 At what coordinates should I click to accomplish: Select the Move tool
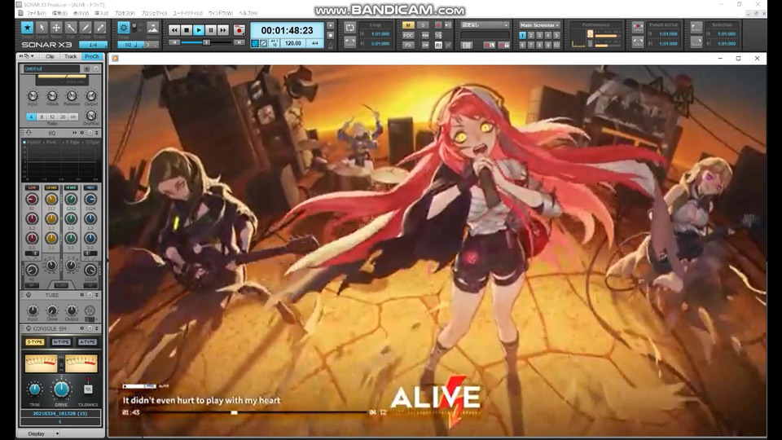56,28
